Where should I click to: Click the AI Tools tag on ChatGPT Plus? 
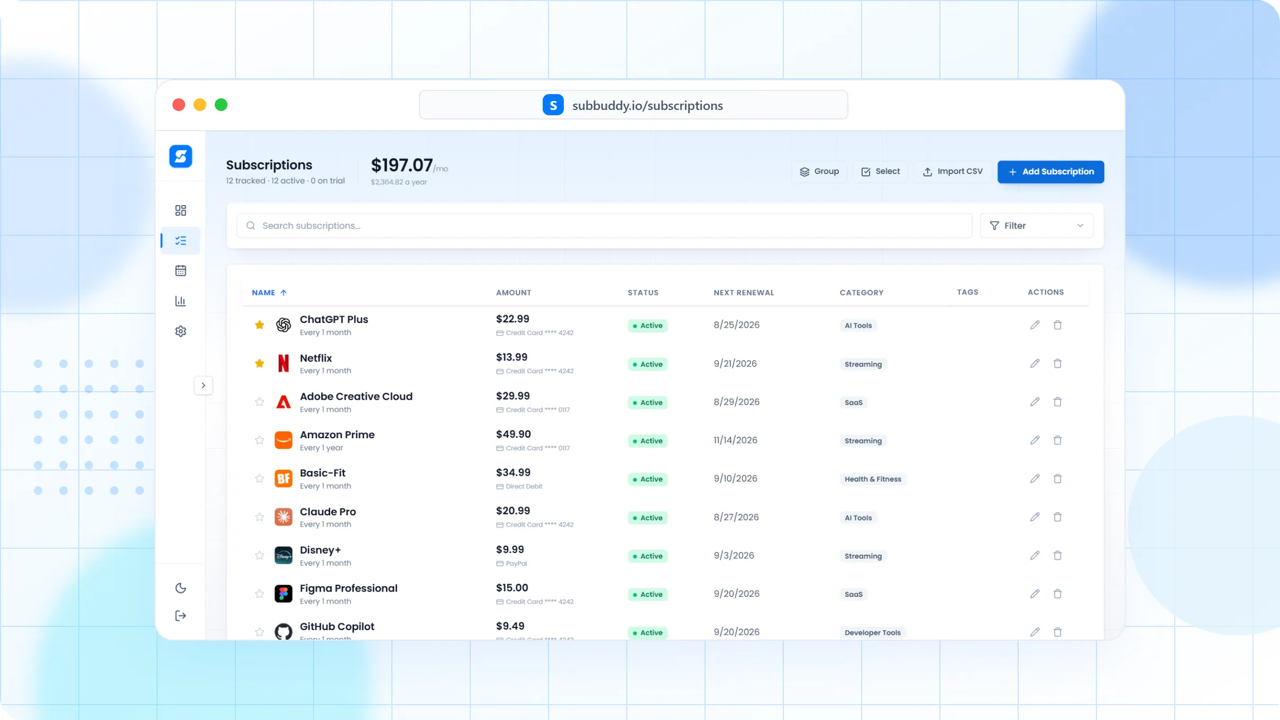point(858,326)
